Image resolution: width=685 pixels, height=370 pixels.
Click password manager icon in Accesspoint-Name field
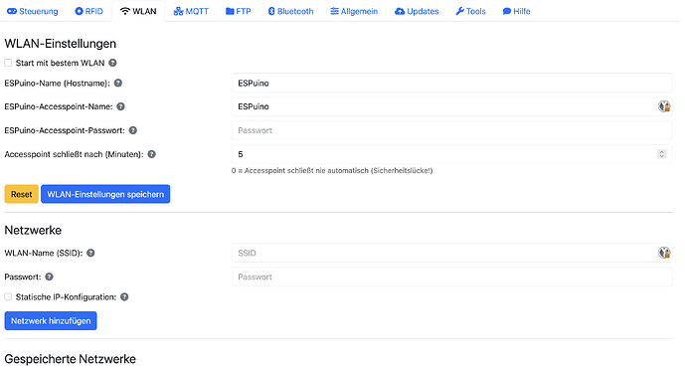coord(664,106)
